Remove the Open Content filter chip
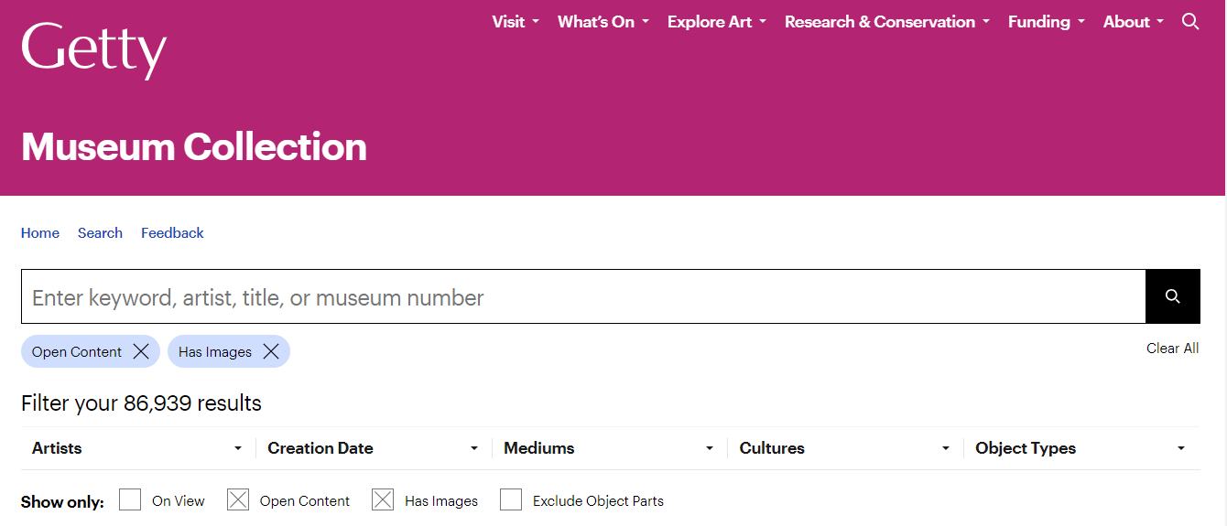This screenshot has width=1227, height=526. pos(141,351)
